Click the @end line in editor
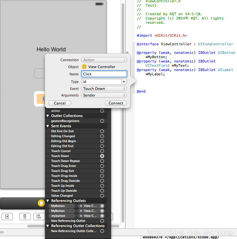 click(141, 92)
